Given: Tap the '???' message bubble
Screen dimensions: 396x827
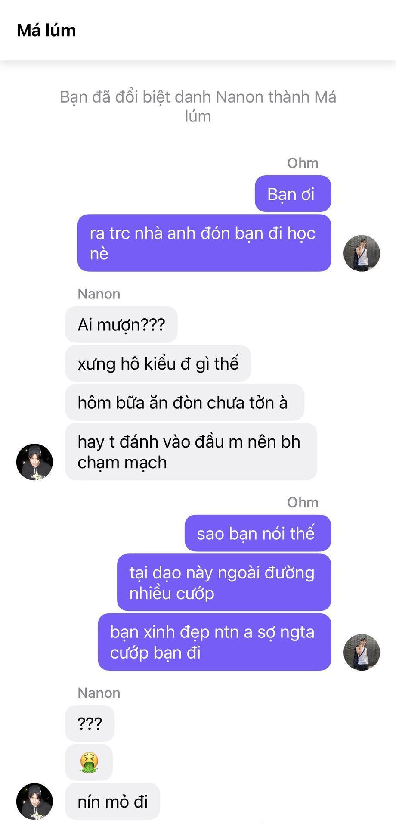Looking at the screenshot, I should (90, 723).
